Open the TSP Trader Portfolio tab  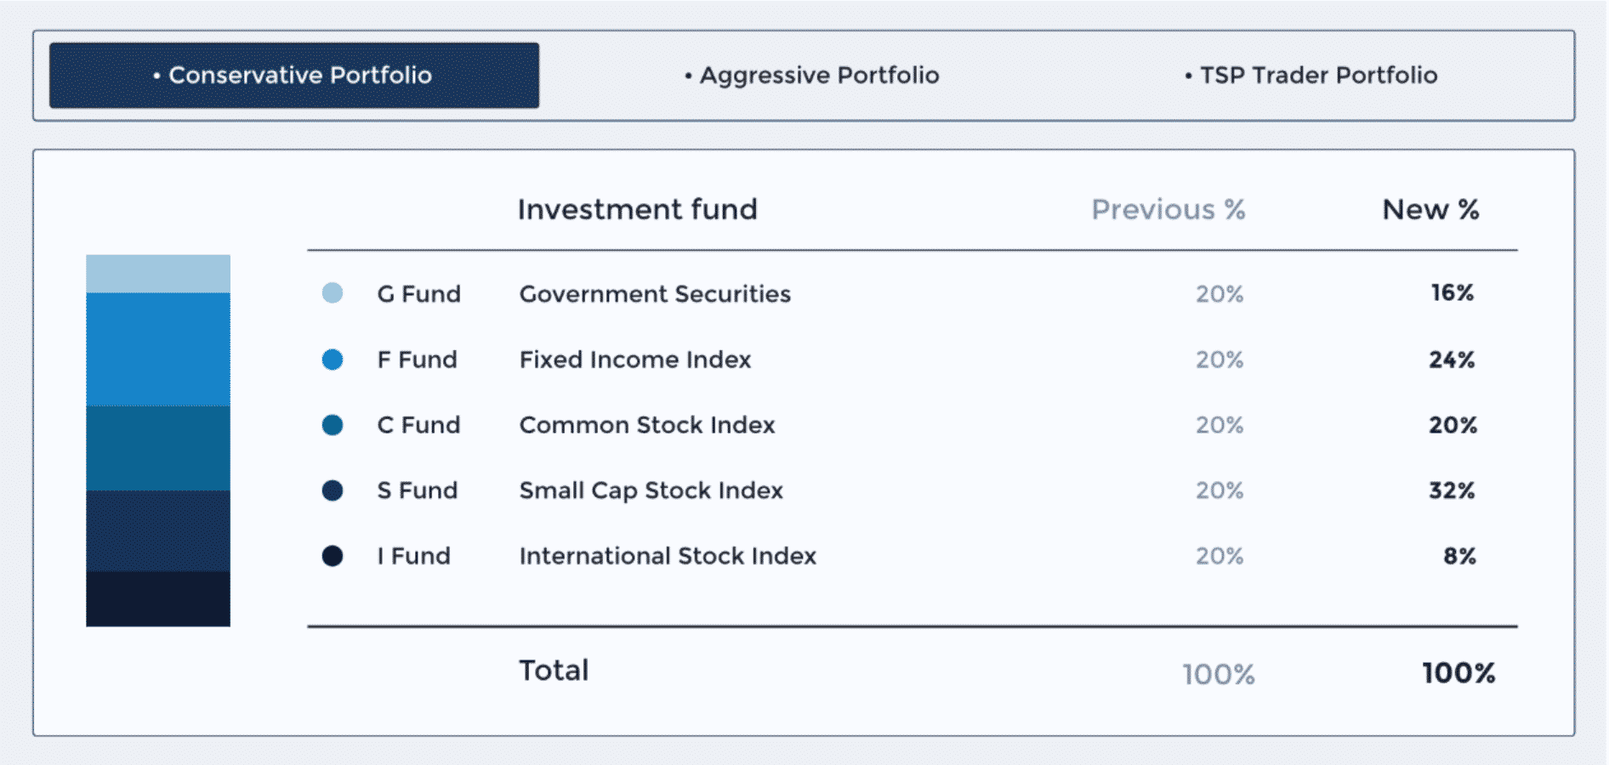point(1311,76)
